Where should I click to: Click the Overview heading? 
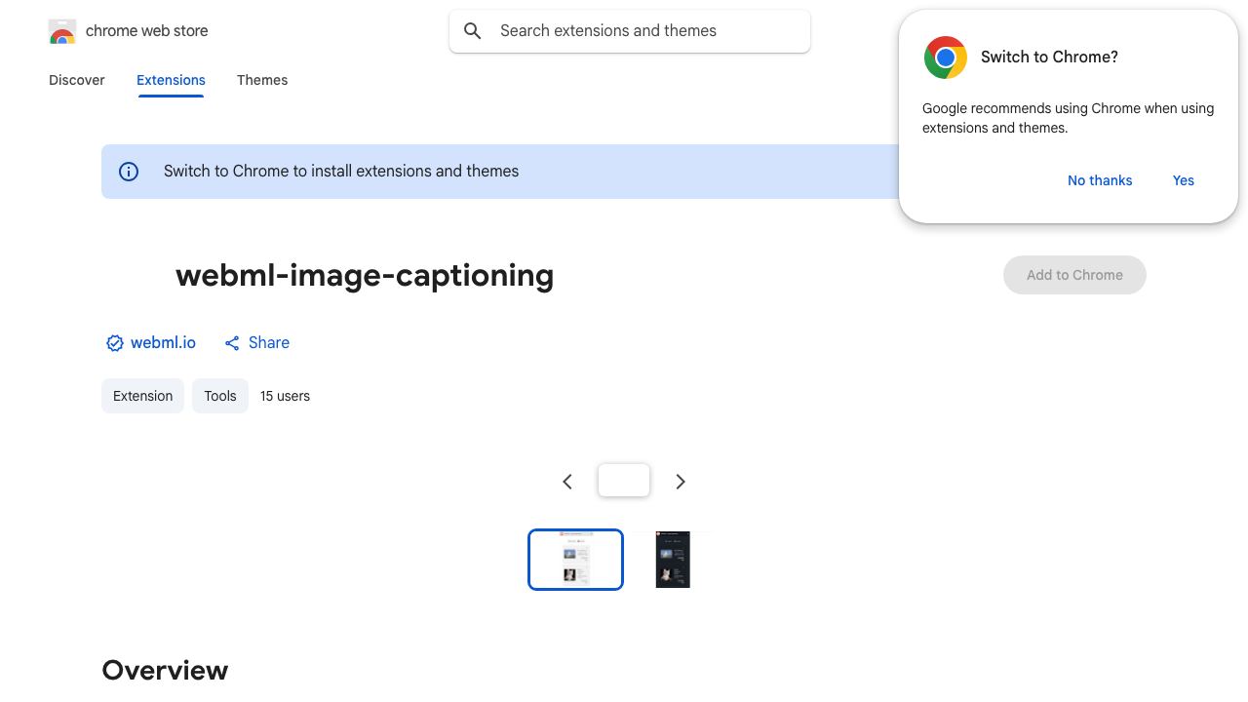[x=165, y=671]
